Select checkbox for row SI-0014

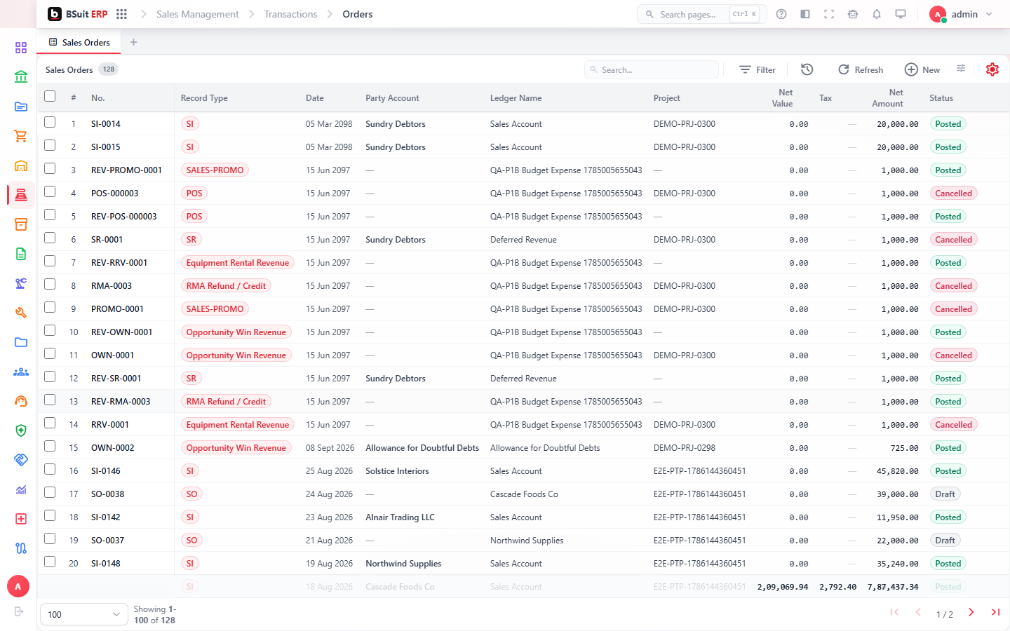pyautogui.click(x=50, y=122)
